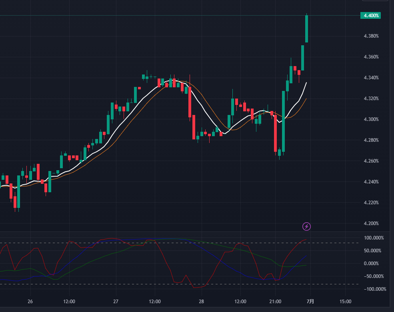Click the 4.220% price axis label
The width and height of the screenshot is (394, 312).
click(x=371, y=203)
